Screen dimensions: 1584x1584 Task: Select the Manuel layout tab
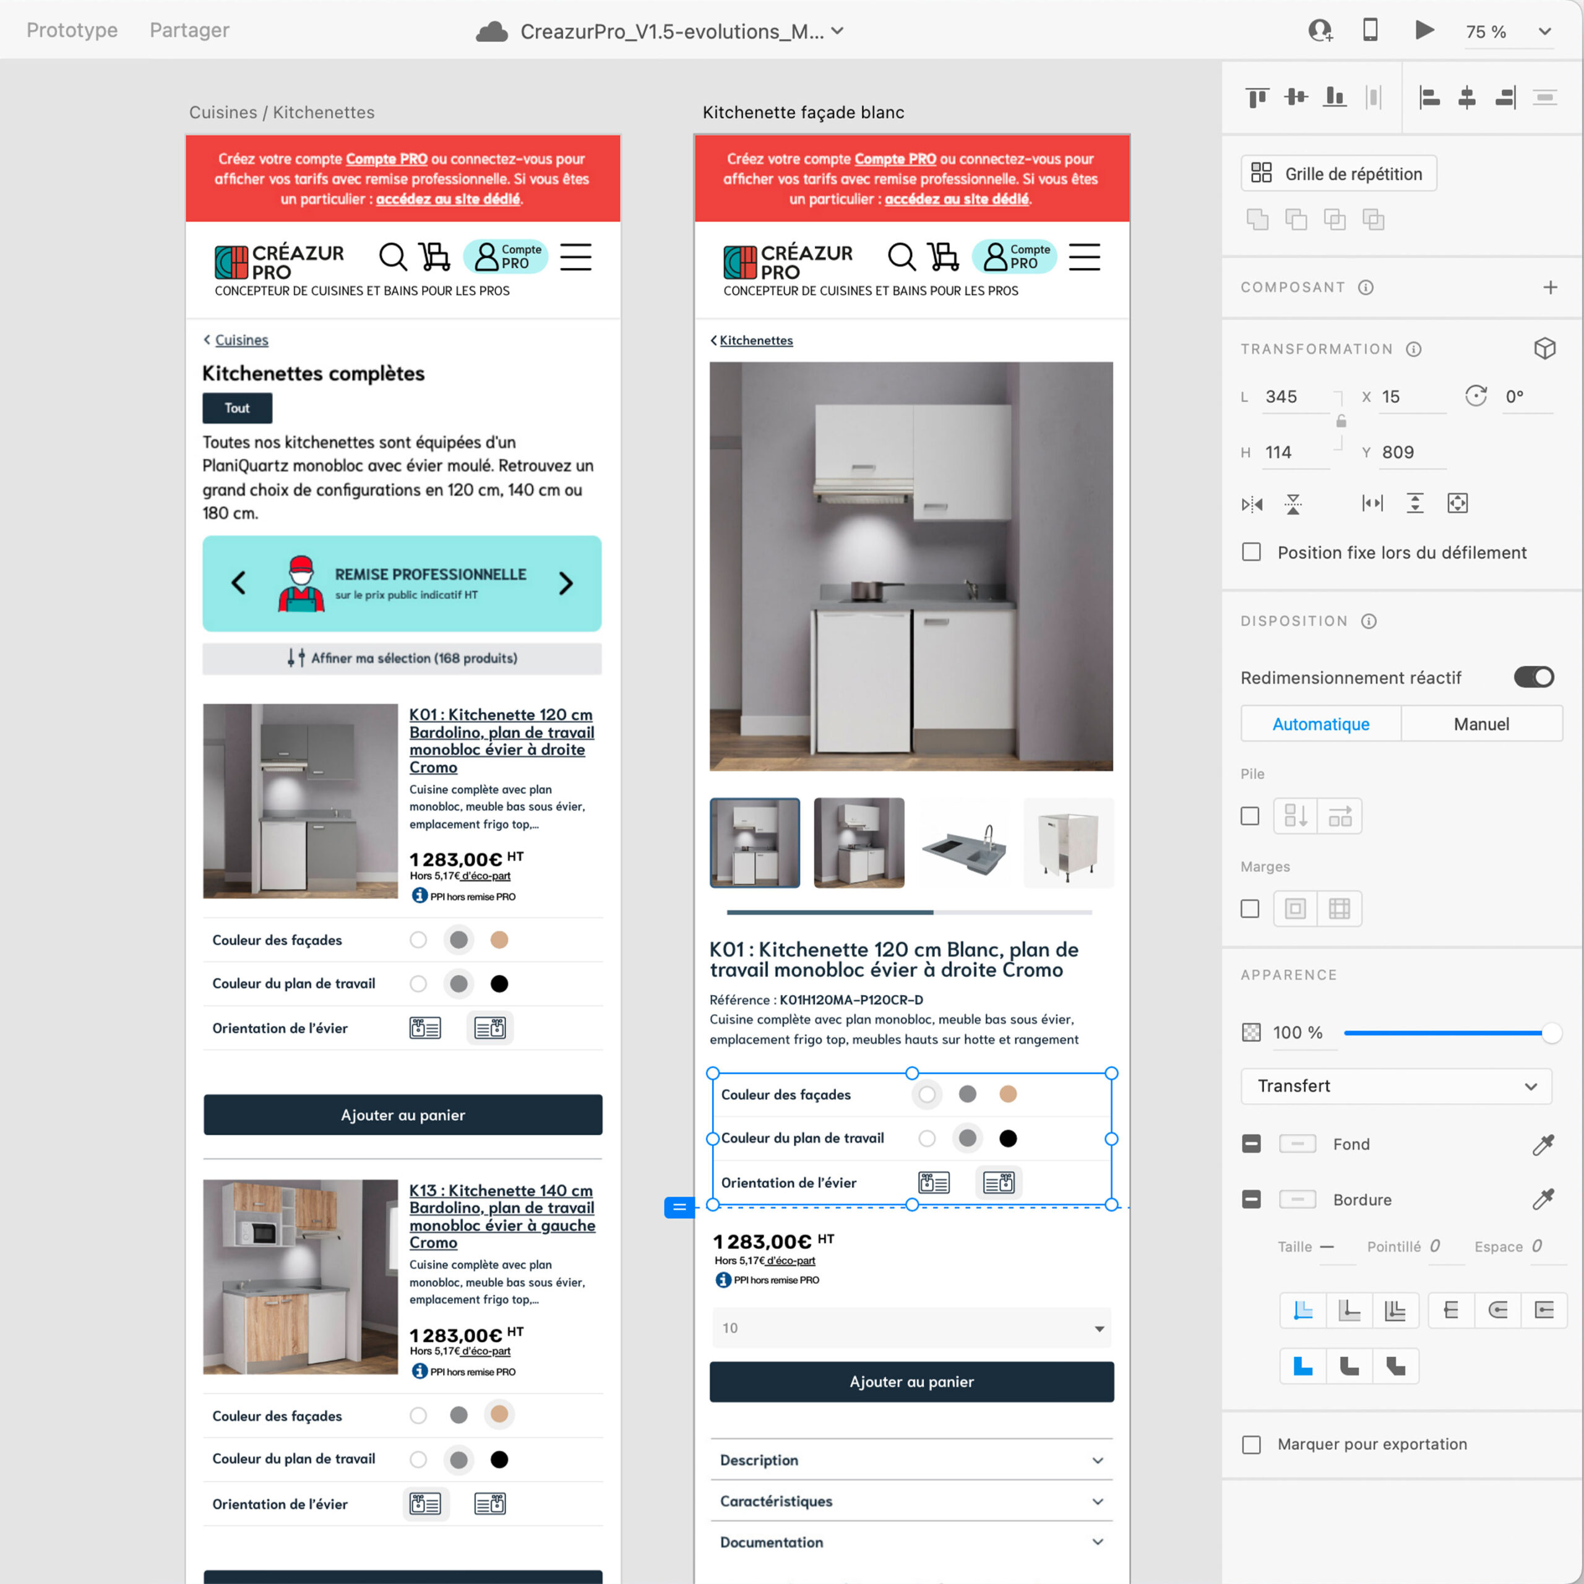[x=1481, y=724]
